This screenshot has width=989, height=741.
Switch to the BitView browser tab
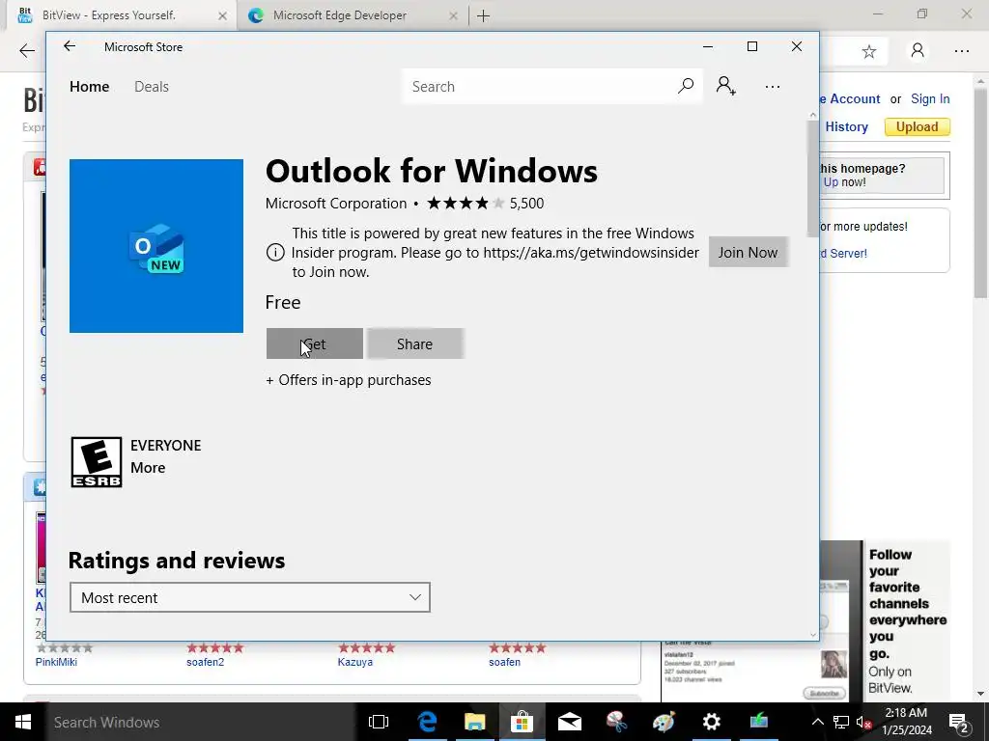click(x=123, y=15)
